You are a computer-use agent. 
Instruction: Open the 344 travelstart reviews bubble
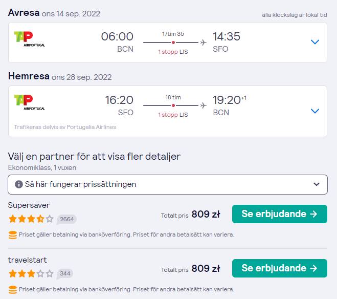(x=65, y=274)
